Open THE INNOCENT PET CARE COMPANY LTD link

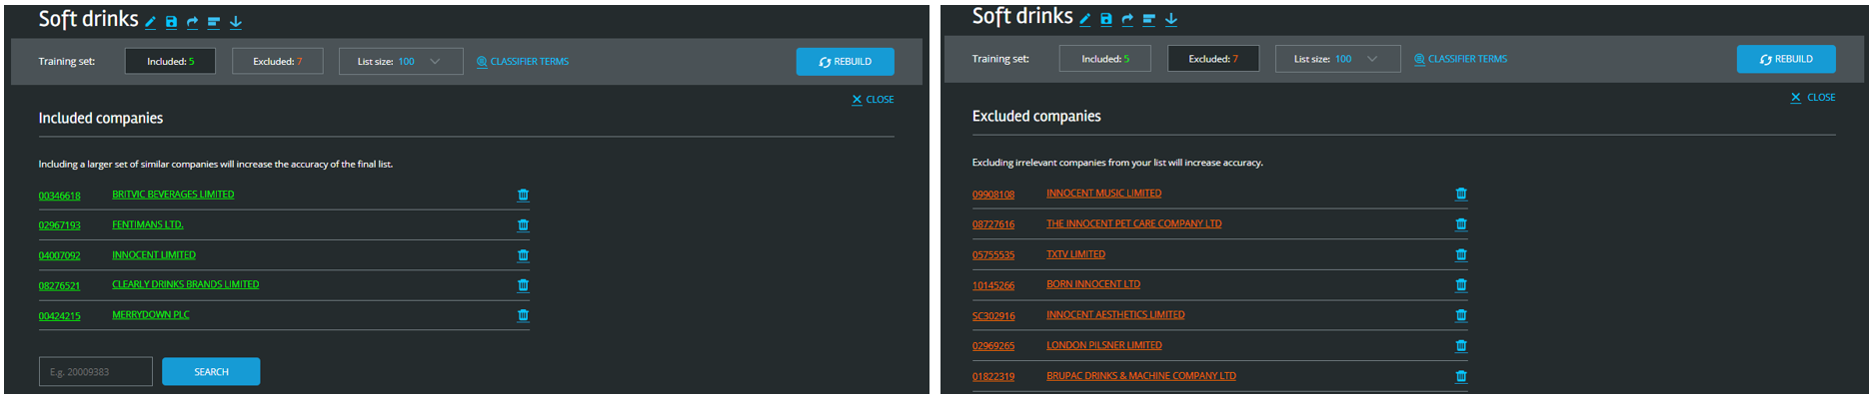(x=1133, y=223)
